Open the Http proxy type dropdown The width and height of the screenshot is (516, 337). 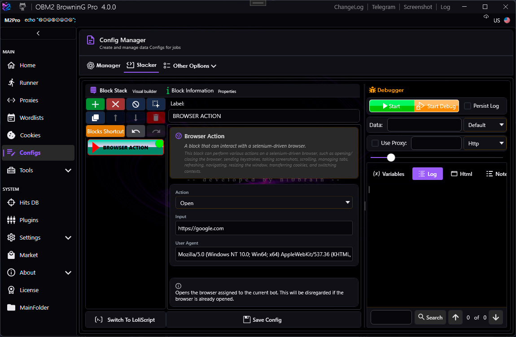485,143
